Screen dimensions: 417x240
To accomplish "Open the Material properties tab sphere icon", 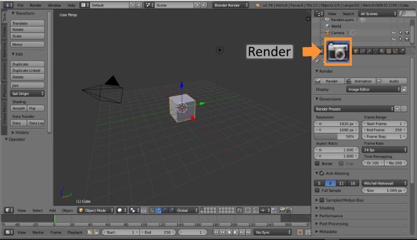I will point(382,51).
